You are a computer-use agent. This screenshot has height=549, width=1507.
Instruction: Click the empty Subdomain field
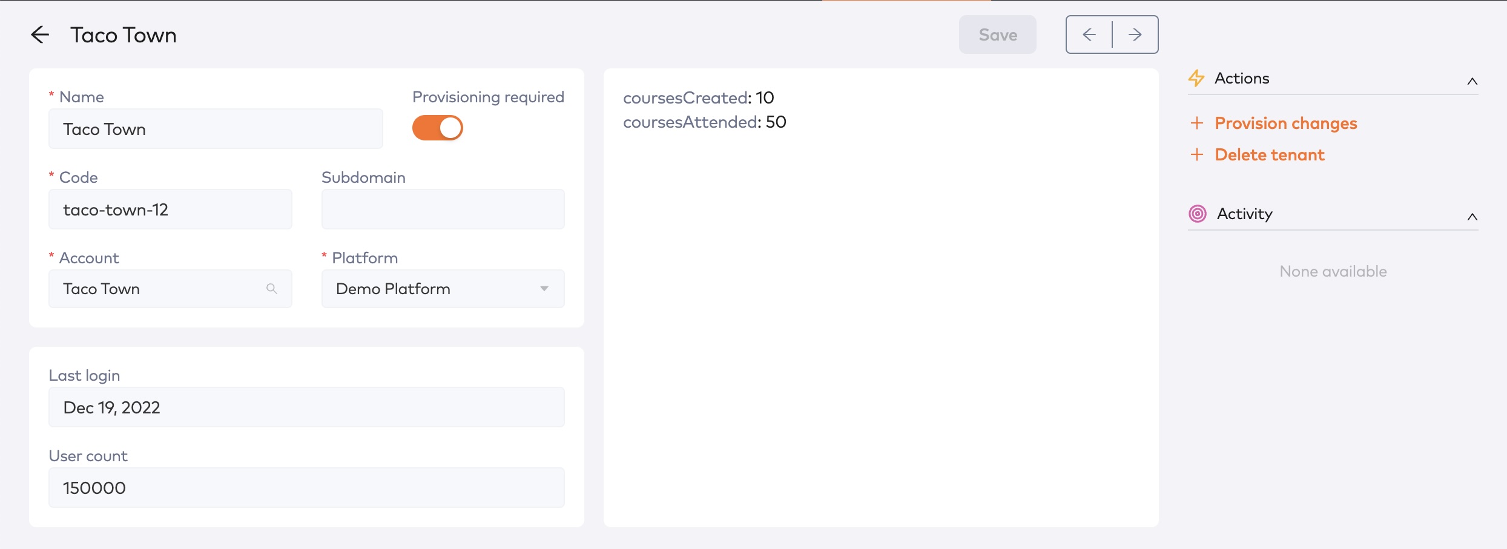(x=443, y=209)
